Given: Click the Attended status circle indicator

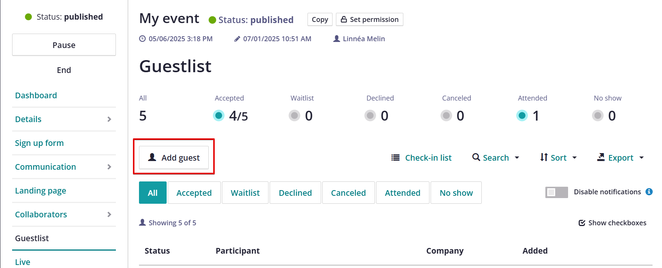Looking at the screenshot, I should [x=522, y=115].
